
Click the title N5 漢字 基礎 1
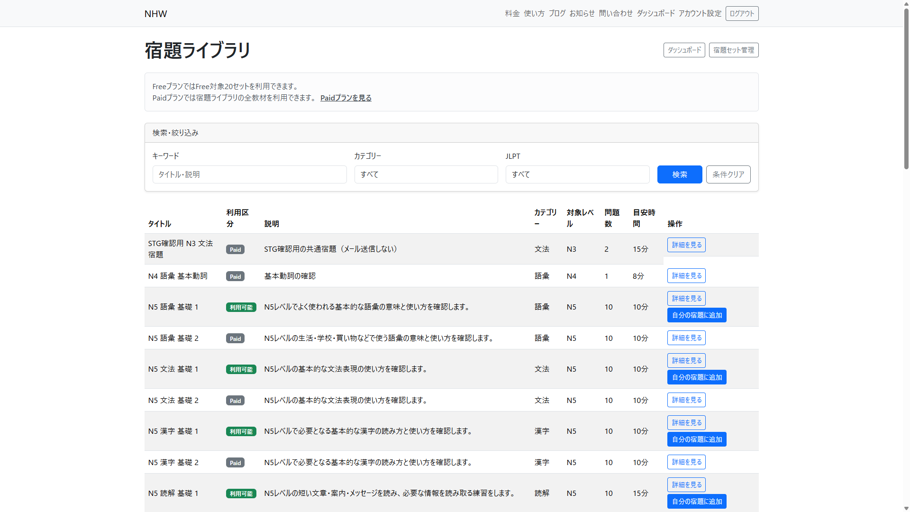173,431
